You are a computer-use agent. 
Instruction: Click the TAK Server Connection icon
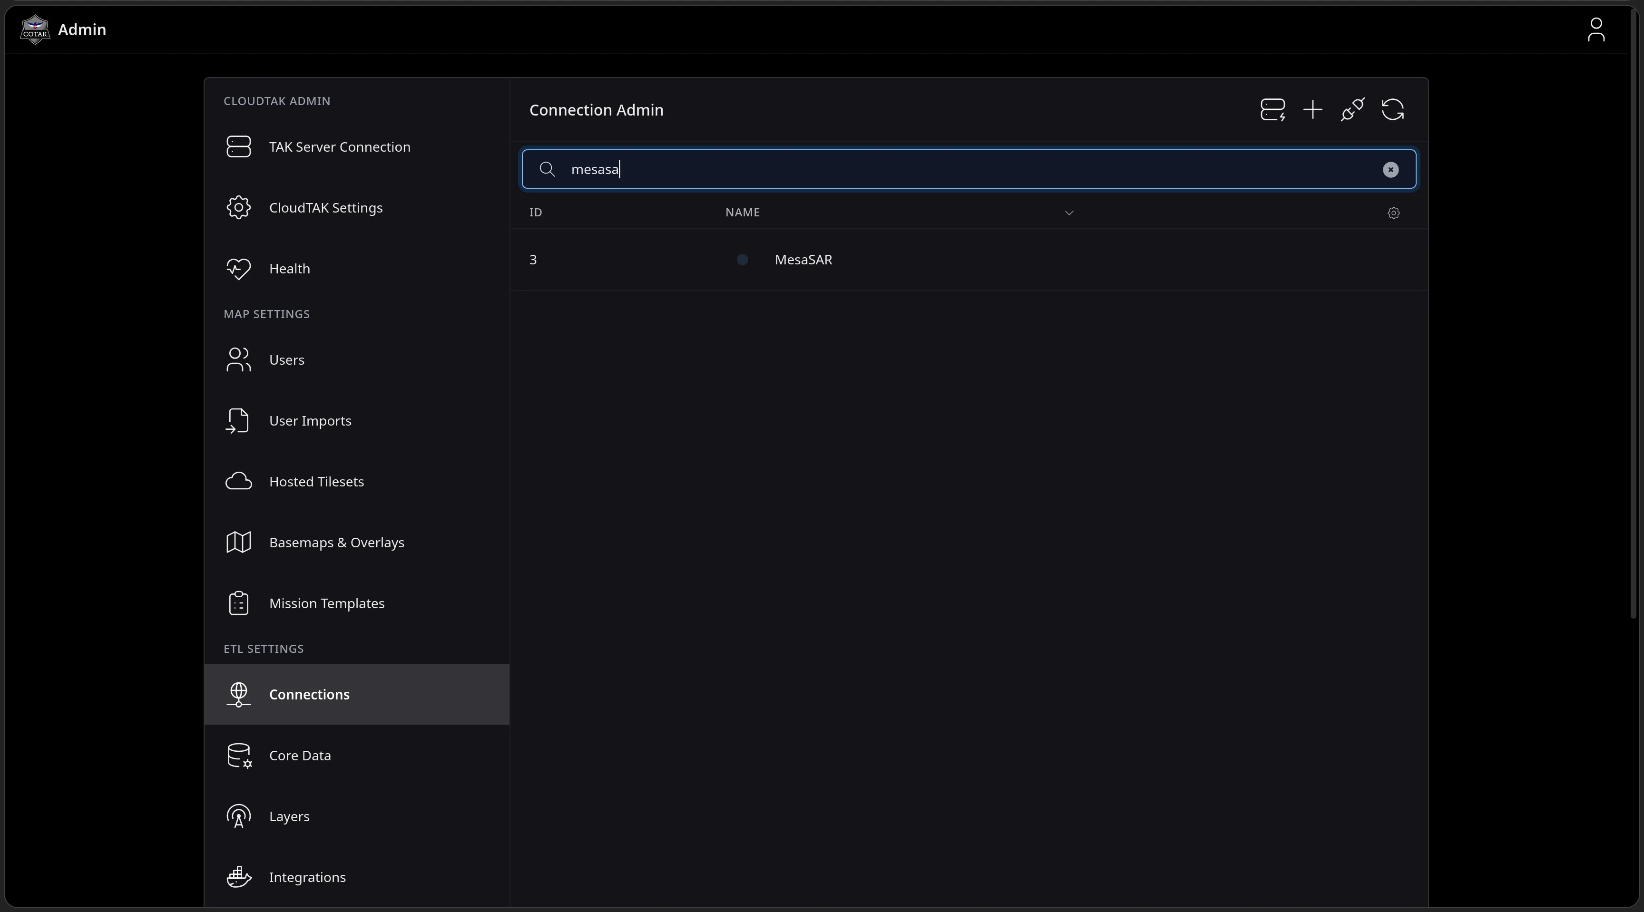[239, 146]
